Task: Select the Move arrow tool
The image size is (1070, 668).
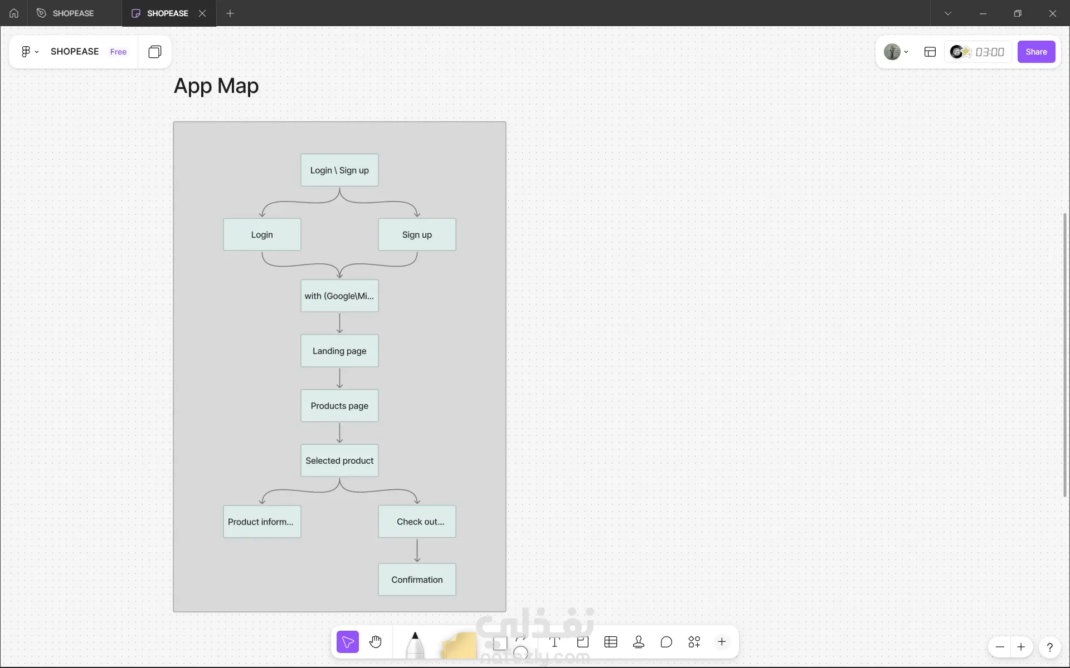Action: pyautogui.click(x=348, y=642)
